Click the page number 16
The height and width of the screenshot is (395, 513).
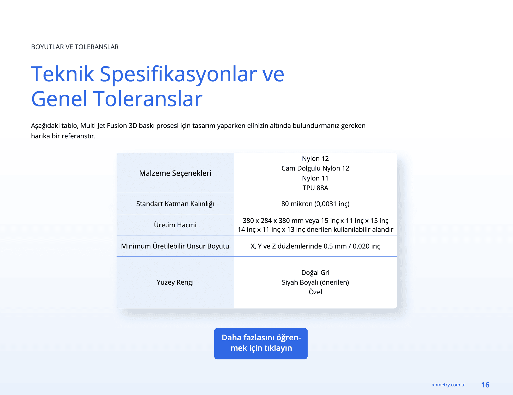[x=485, y=385]
